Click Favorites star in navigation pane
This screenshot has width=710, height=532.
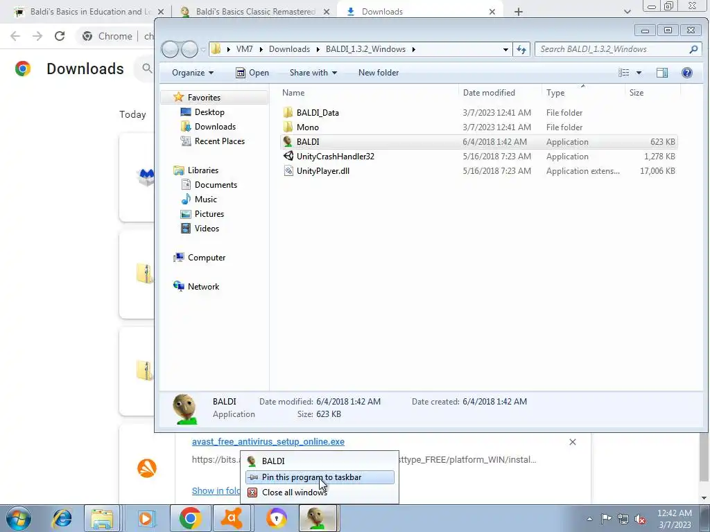pos(178,97)
